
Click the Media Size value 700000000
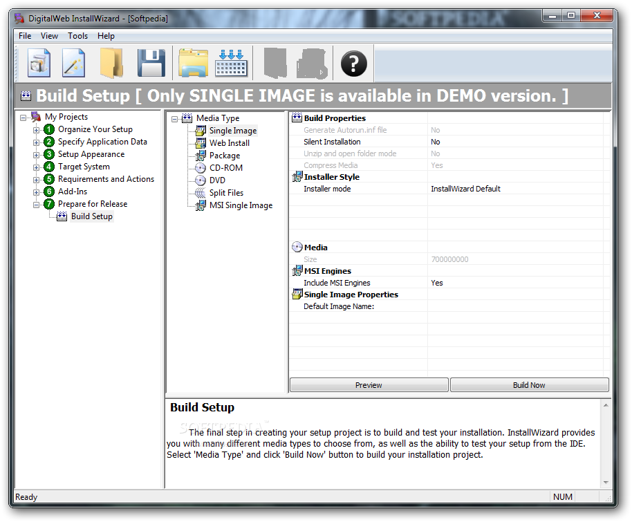(x=450, y=259)
